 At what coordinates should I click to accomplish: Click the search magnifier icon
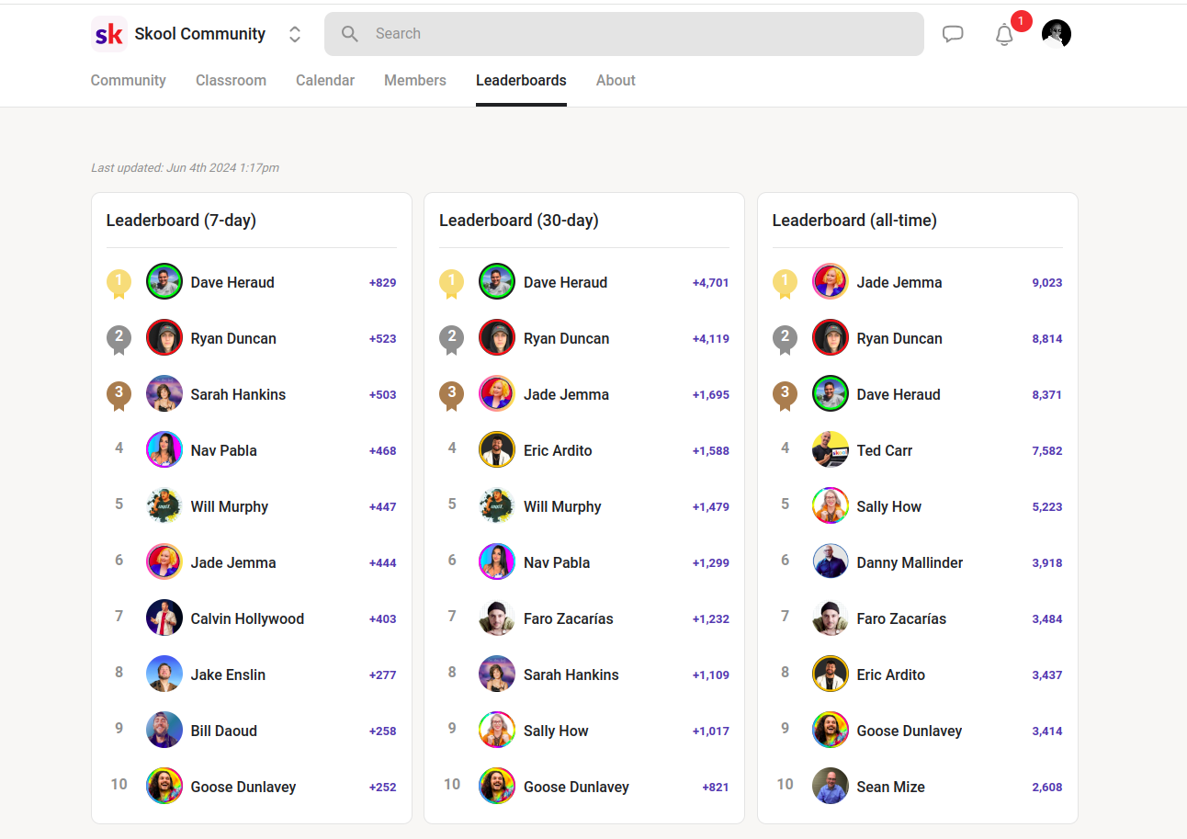click(350, 34)
